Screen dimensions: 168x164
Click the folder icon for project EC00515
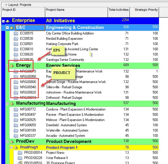click(x=16, y=34)
